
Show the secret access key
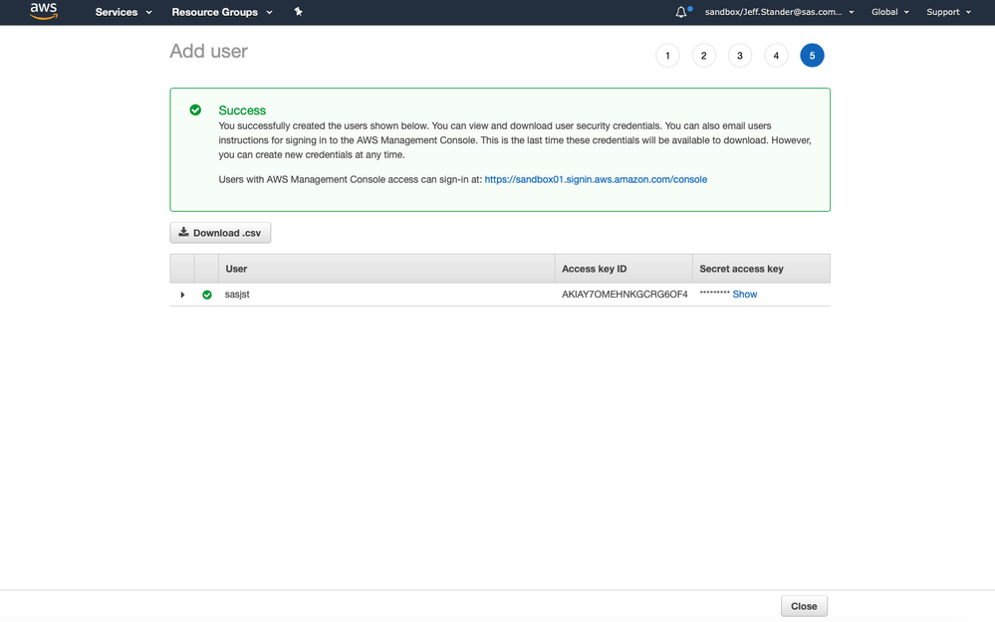(745, 295)
